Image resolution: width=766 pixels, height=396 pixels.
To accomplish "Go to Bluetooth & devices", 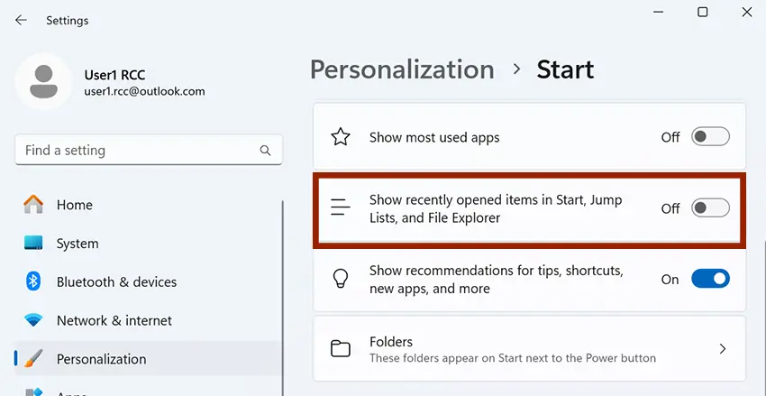I will [148, 281].
